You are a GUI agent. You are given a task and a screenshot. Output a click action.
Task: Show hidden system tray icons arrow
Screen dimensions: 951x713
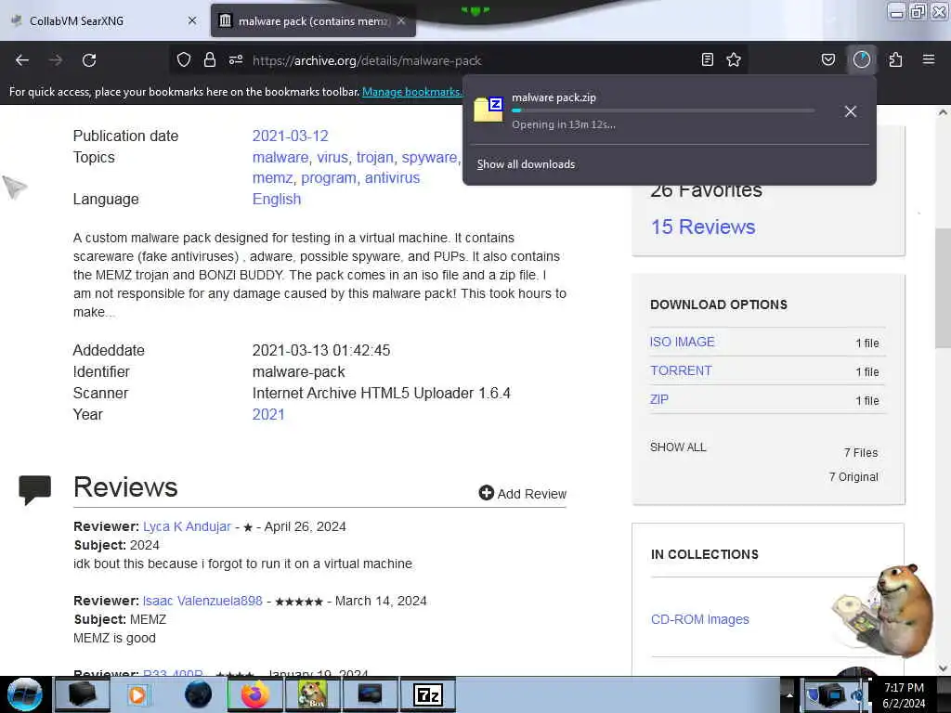(789, 694)
